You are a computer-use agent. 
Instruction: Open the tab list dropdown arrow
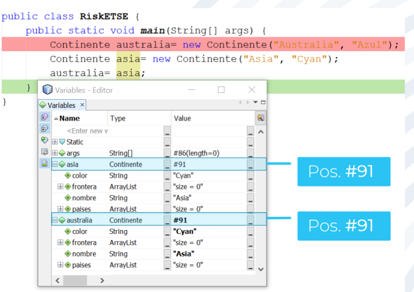pyautogui.click(x=256, y=102)
